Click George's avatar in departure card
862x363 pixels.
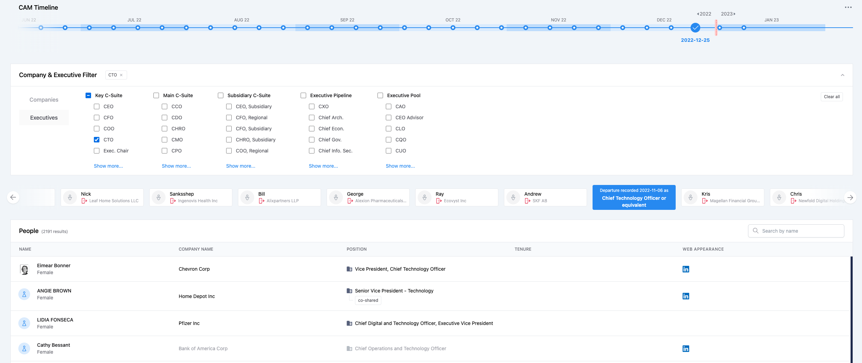coord(336,197)
